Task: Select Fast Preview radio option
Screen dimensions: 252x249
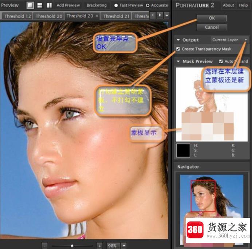Action: [129, 5]
